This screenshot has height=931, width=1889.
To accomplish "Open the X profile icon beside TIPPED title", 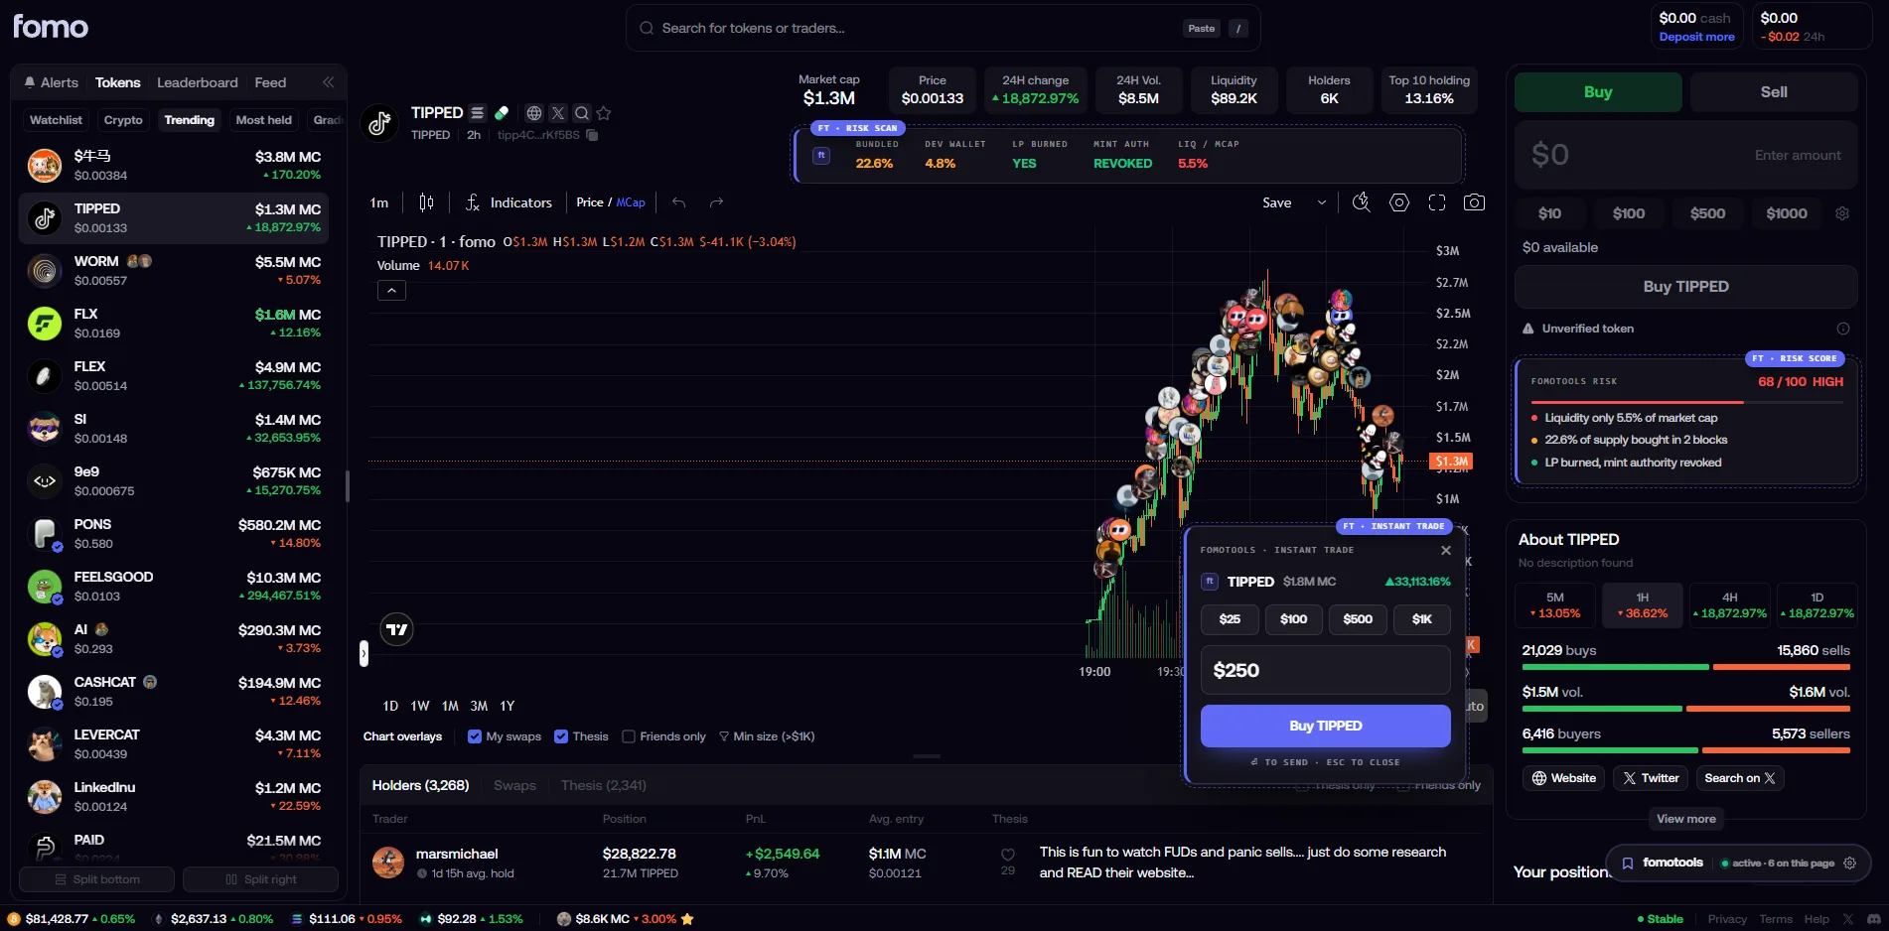I will point(558,113).
